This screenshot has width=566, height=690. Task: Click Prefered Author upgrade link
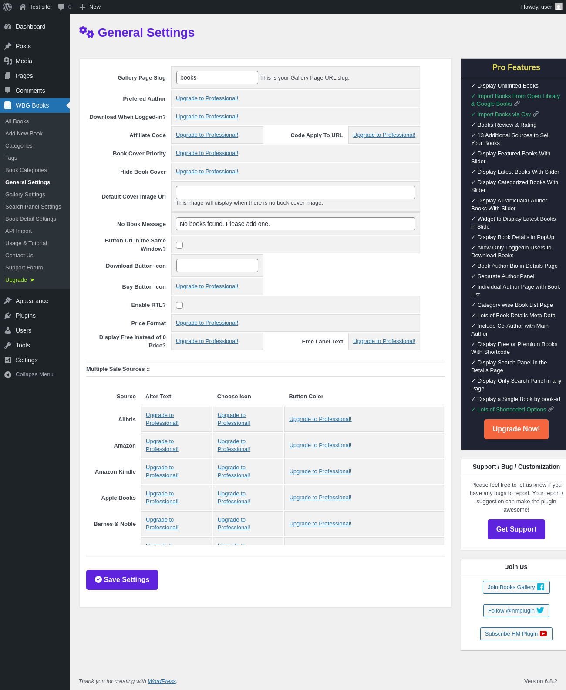[207, 98]
